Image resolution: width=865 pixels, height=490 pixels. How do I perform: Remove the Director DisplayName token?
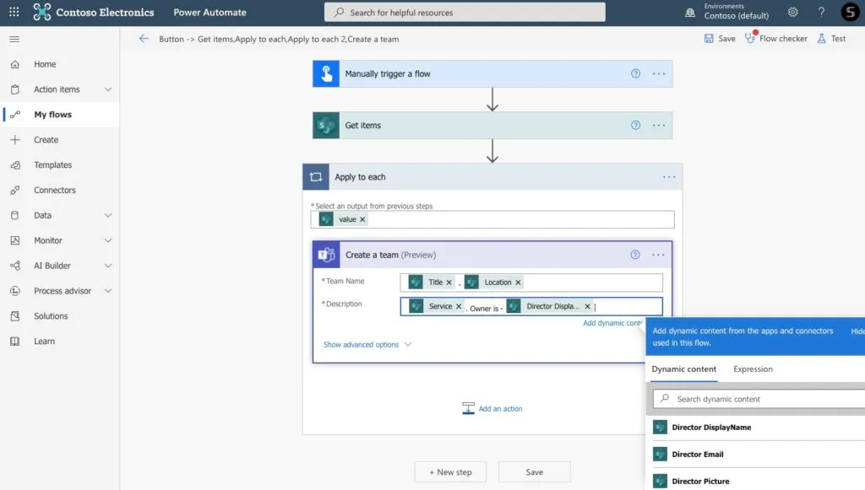[x=588, y=306]
